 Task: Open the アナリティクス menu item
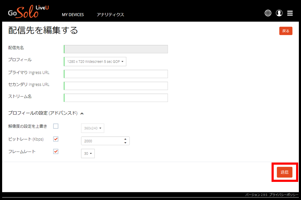110,15
